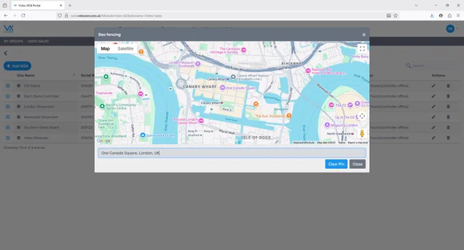The height and width of the screenshot is (250, 464).
Task: Select the Map view type
Action: [x=105, y=48]
